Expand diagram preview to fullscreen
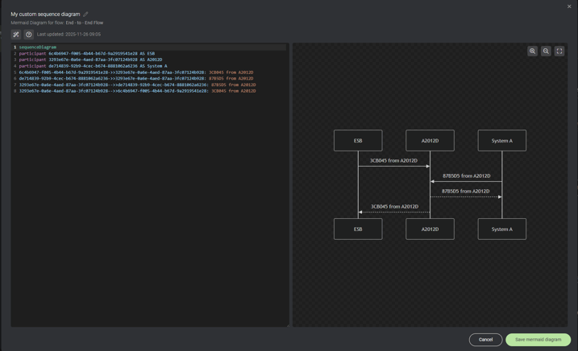This screenshot has height=351, width=578. click(559, 52)
